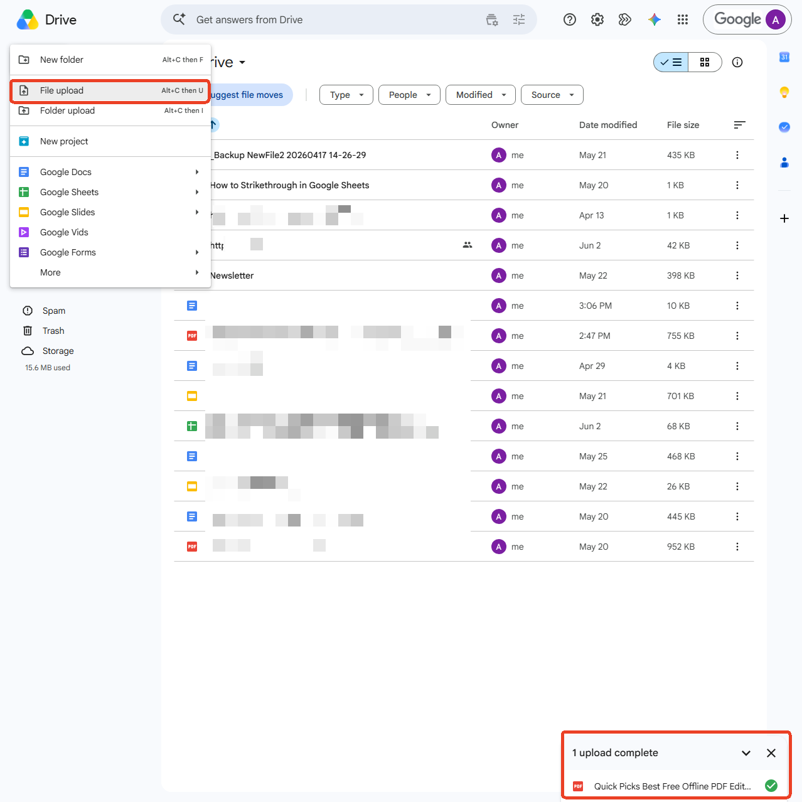Open _Backup NewFile2 20260417 14-26-29
Image resolution: width=802 pixels, height=802 pixels.
click(x=289, y=155)
